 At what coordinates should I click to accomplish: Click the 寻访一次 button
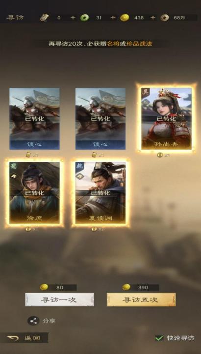[x=60, y=300]
